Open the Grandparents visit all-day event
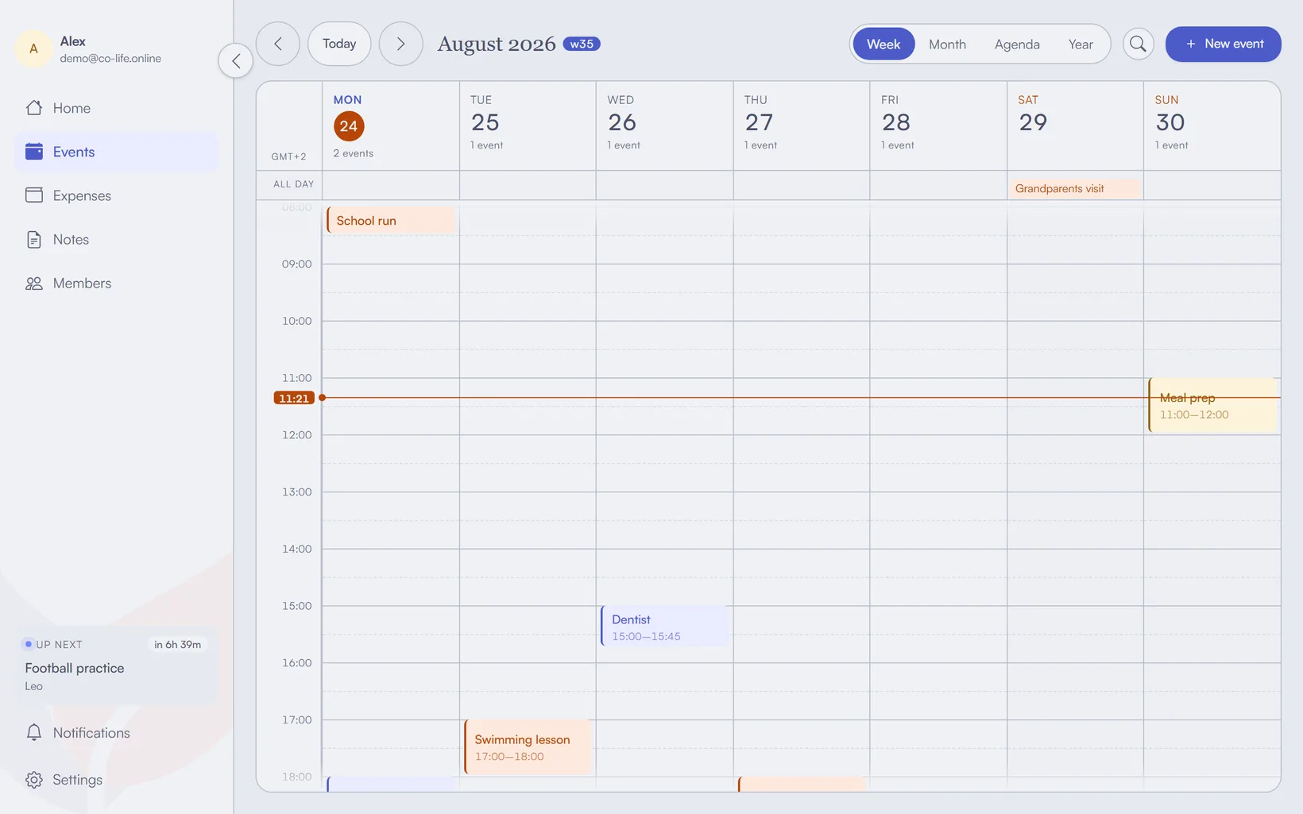Viewport: 1303px width, 814px height. pos(1074,188)
